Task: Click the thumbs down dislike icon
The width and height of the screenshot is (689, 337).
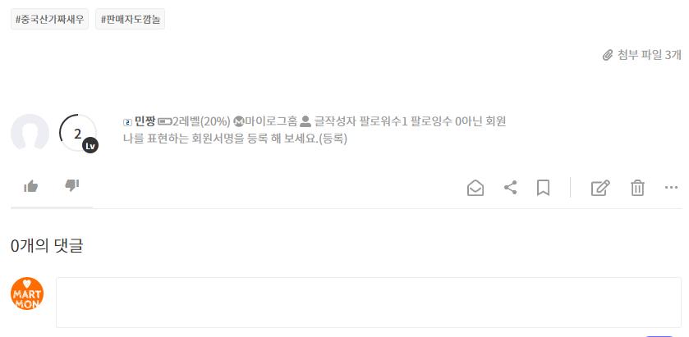Action: point(72,185)
